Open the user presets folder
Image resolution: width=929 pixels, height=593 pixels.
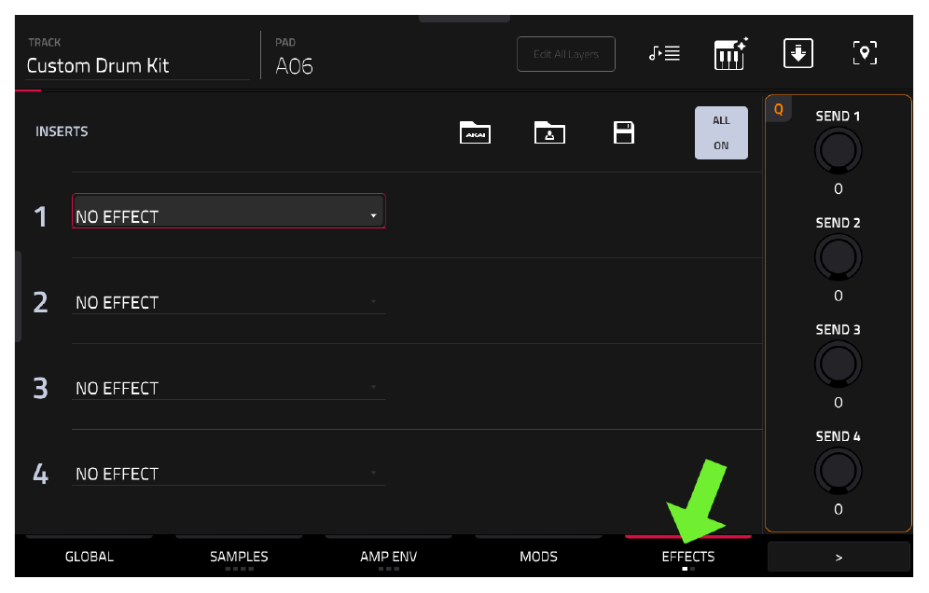549,132
